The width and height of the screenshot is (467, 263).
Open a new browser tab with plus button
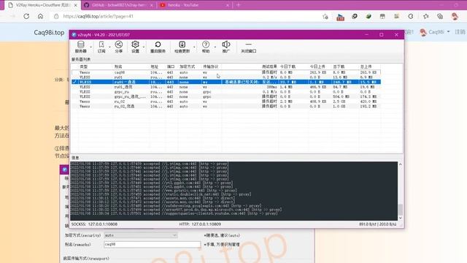239,5
